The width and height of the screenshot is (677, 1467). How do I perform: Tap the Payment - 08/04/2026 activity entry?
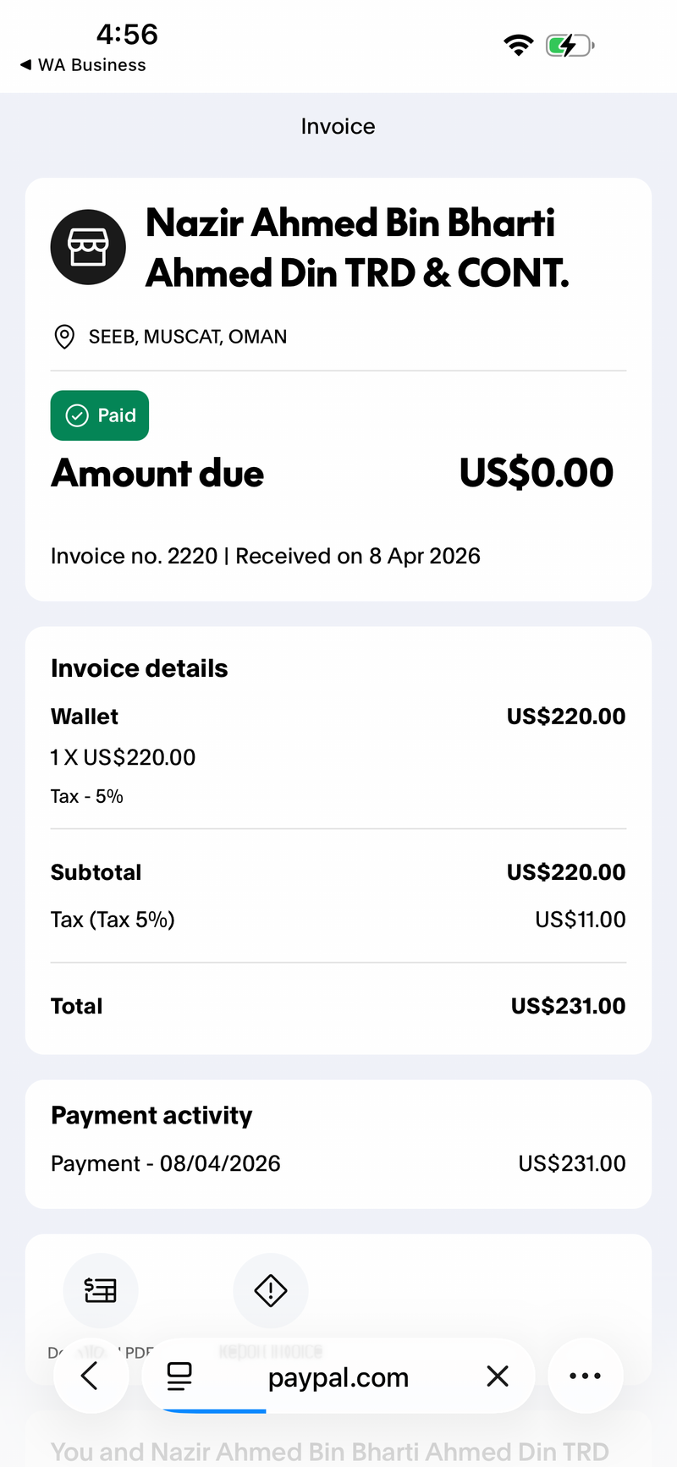click(338, 1163)
